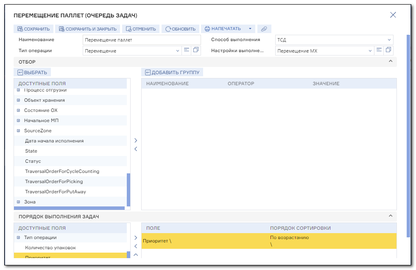Open the list icon next to Настройки выполнения

(379, 50)
